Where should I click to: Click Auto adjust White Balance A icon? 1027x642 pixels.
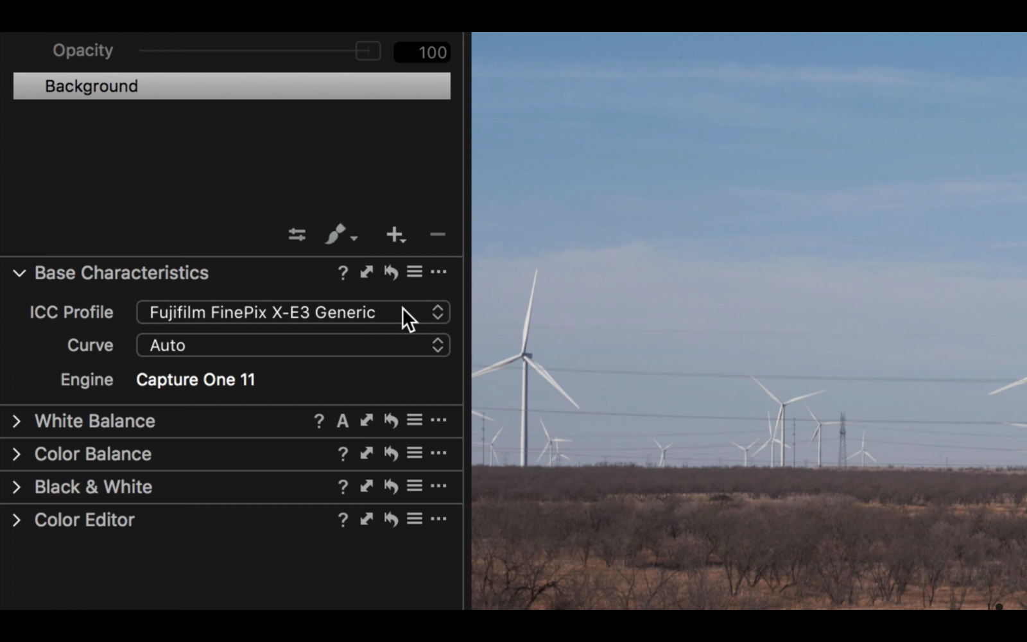tap(343, 421)
